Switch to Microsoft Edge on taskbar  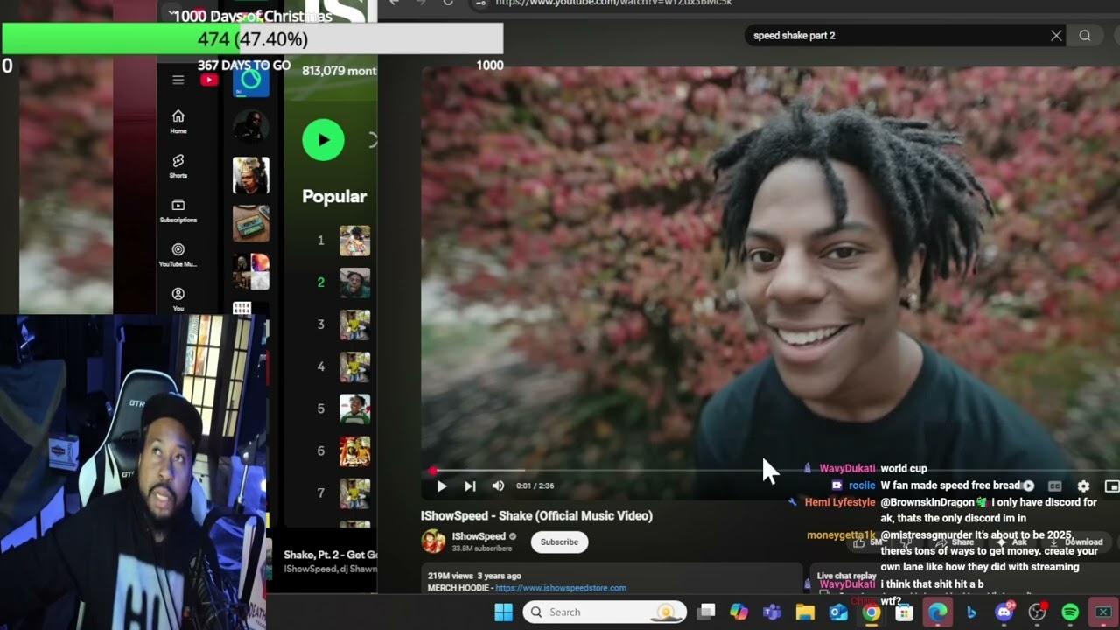pyautogui.click(x=938, y=612)
